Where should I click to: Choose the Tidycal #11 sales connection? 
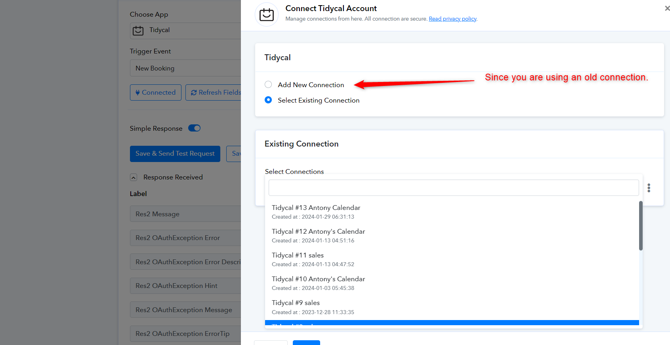point(452,259)
